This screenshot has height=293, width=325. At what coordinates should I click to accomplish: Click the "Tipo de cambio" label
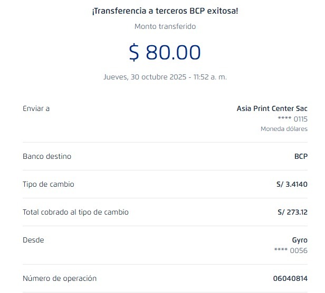click(49, 184)
